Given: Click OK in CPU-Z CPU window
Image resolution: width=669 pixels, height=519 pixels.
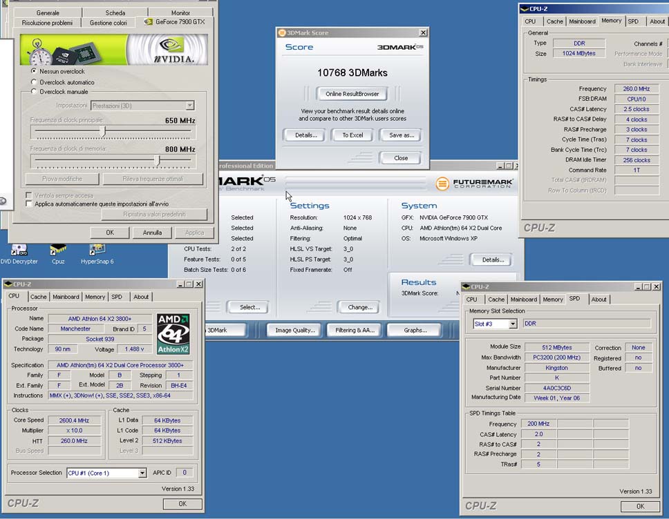Looking at the screenshot, I should click(182, 504).
